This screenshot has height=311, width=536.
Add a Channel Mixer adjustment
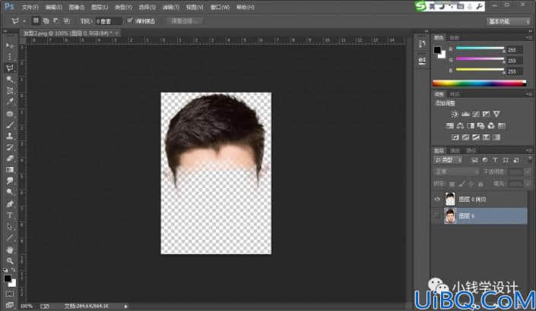[x=491, y=126]
